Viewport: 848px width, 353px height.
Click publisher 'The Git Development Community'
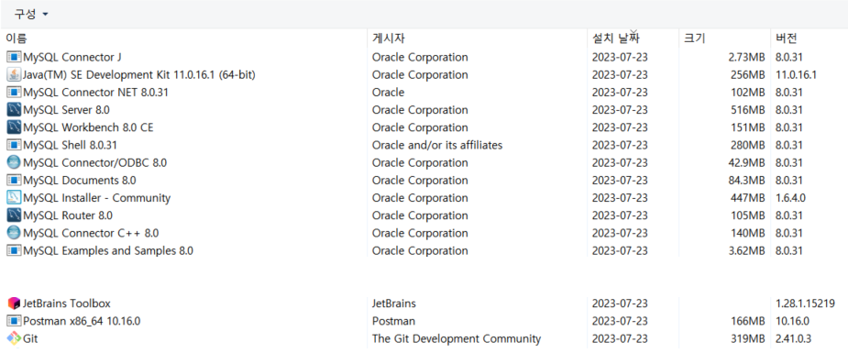point(457,339)
